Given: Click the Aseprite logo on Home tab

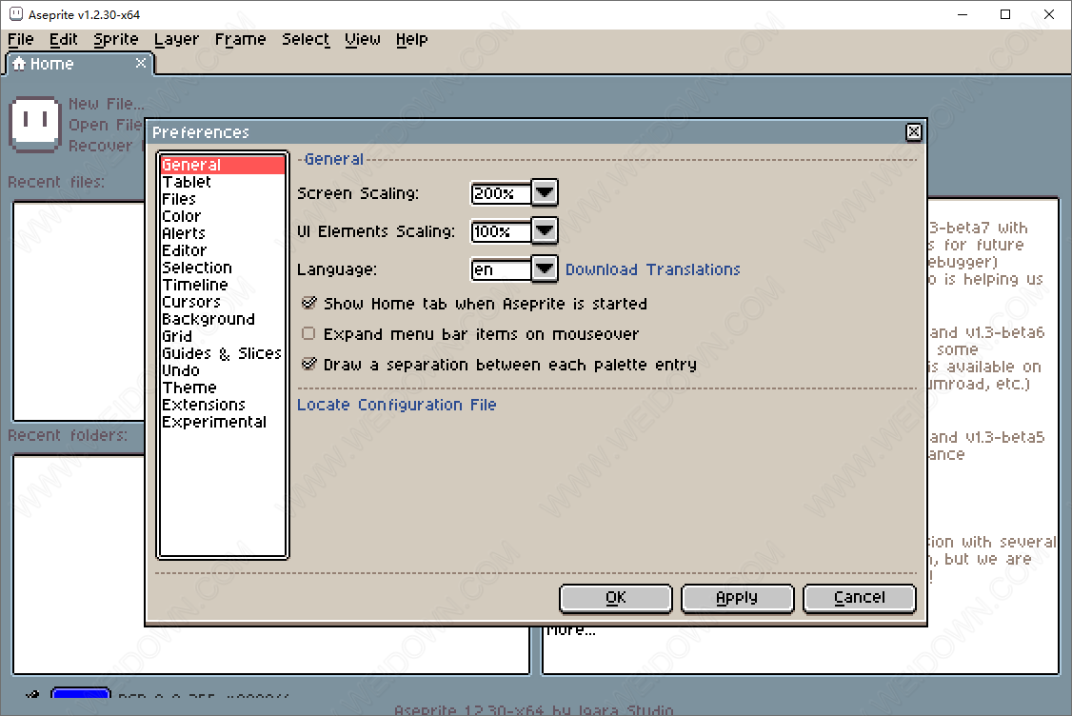Looking at the screenshot, I should pos(35,124).
